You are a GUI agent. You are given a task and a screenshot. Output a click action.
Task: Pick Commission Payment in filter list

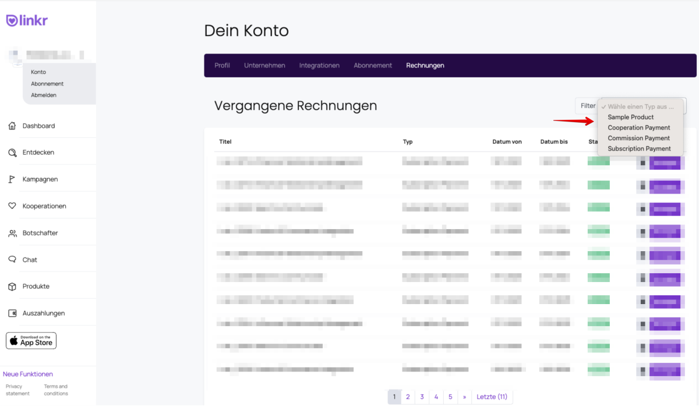pos(638,138)
